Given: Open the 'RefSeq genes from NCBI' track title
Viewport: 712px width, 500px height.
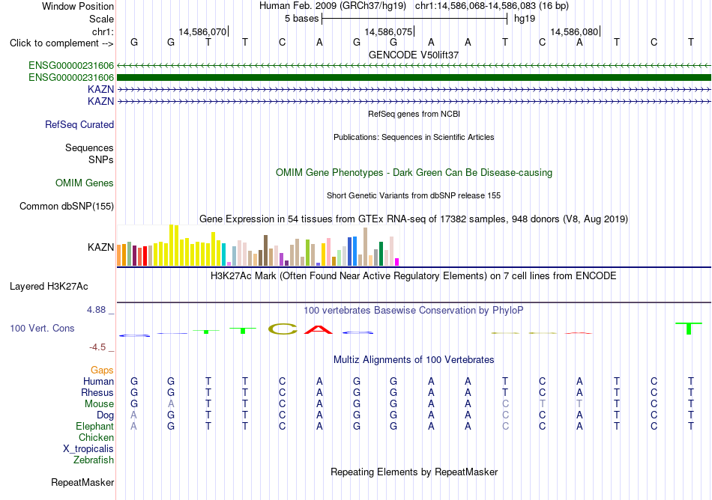Looking at the screenshot, I should click(414, 115).
